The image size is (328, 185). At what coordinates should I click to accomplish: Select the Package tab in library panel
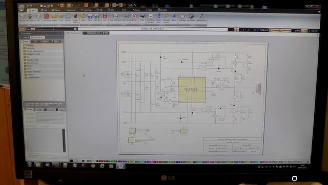coord(60,110)
